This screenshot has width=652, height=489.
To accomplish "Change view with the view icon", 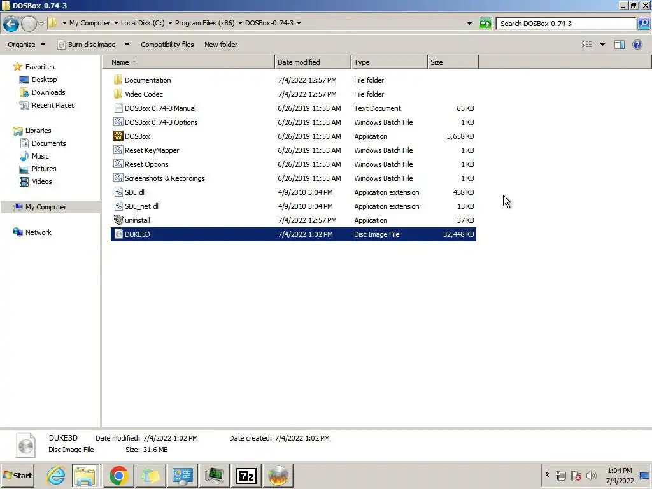I will tap(586, 44).
